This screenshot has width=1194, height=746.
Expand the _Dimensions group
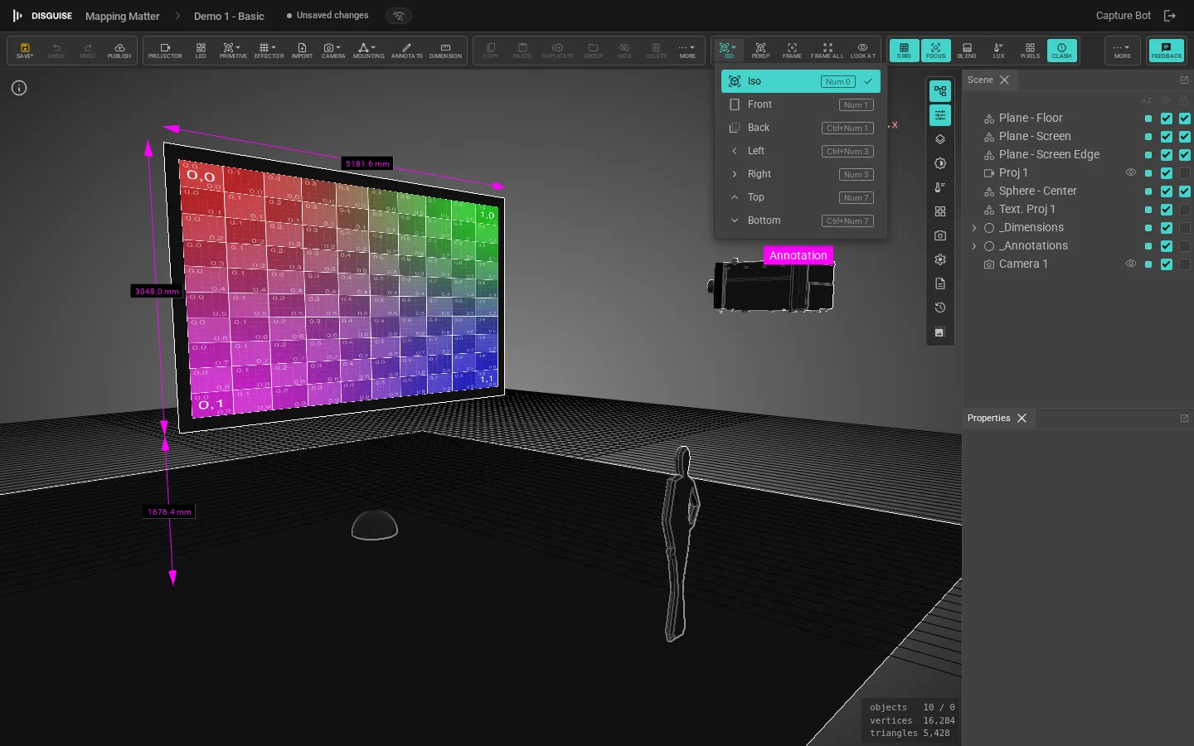(x=974, y=227)
